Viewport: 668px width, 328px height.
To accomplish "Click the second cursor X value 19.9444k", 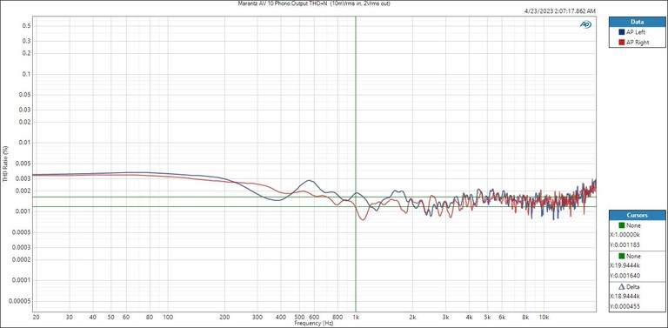I will coord(625,266).
